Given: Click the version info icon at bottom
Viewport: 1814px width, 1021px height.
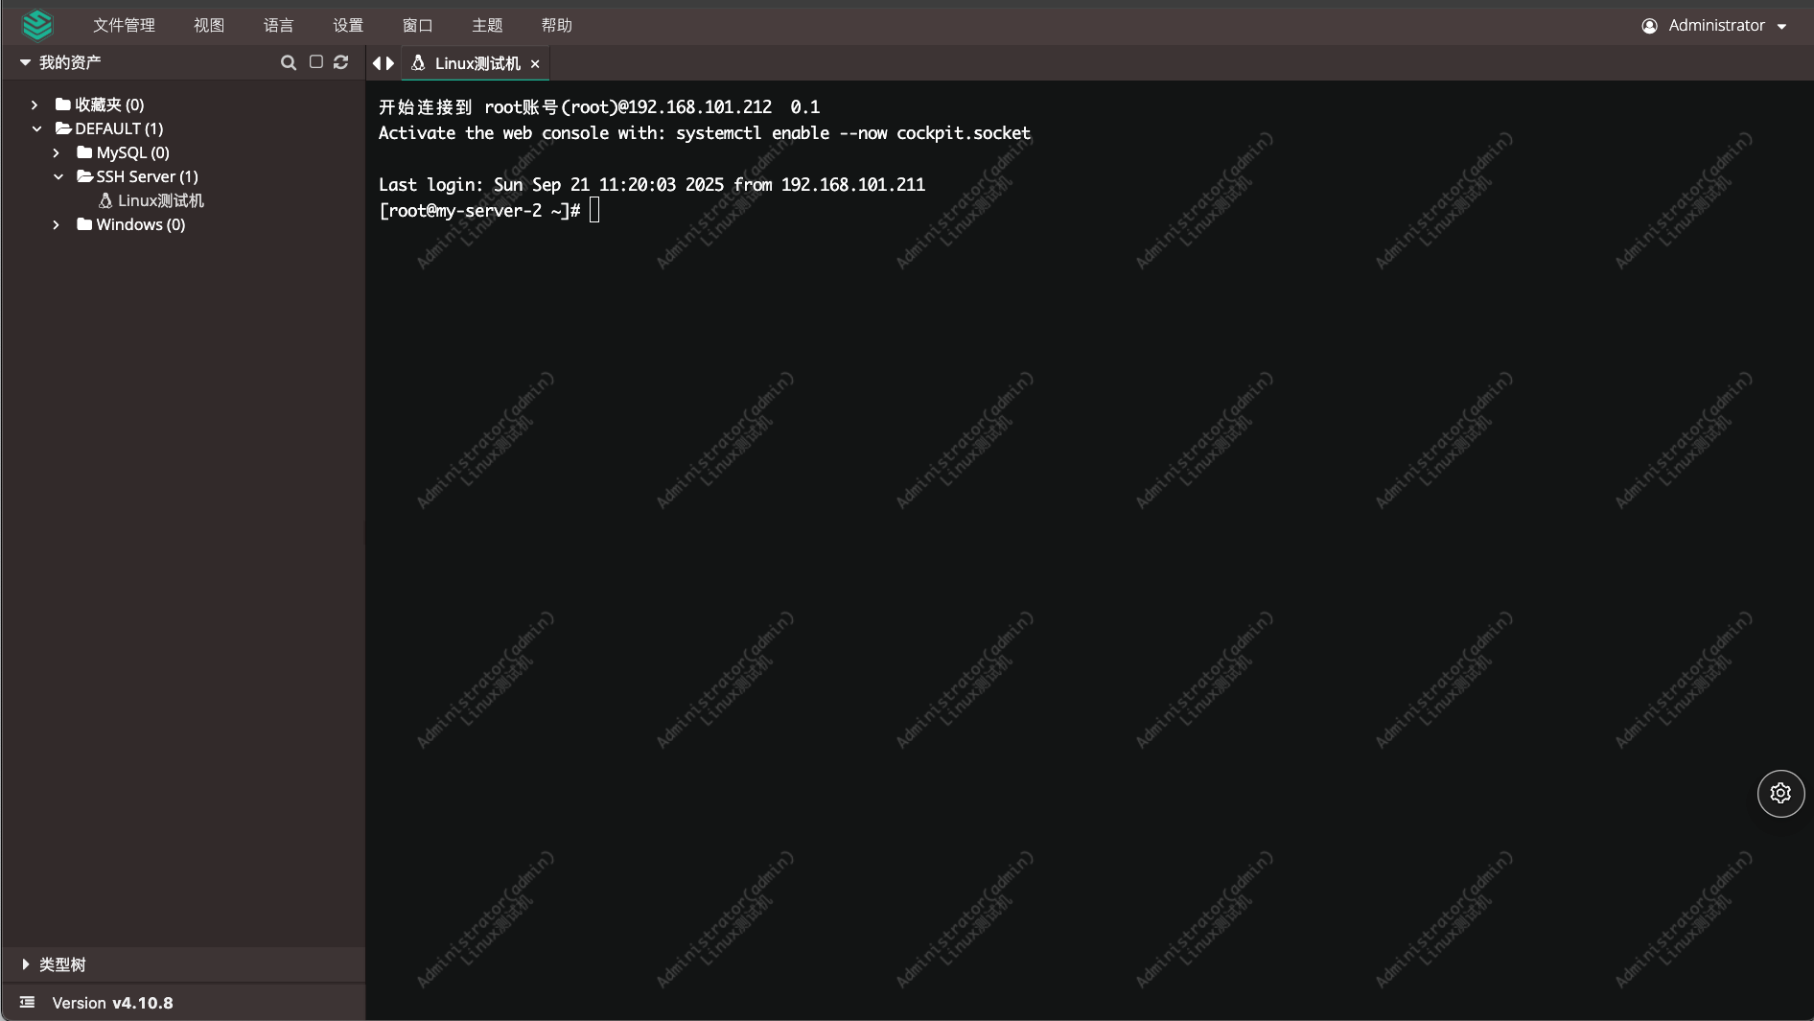Looking at the screenshot, I should point(26,1003).
